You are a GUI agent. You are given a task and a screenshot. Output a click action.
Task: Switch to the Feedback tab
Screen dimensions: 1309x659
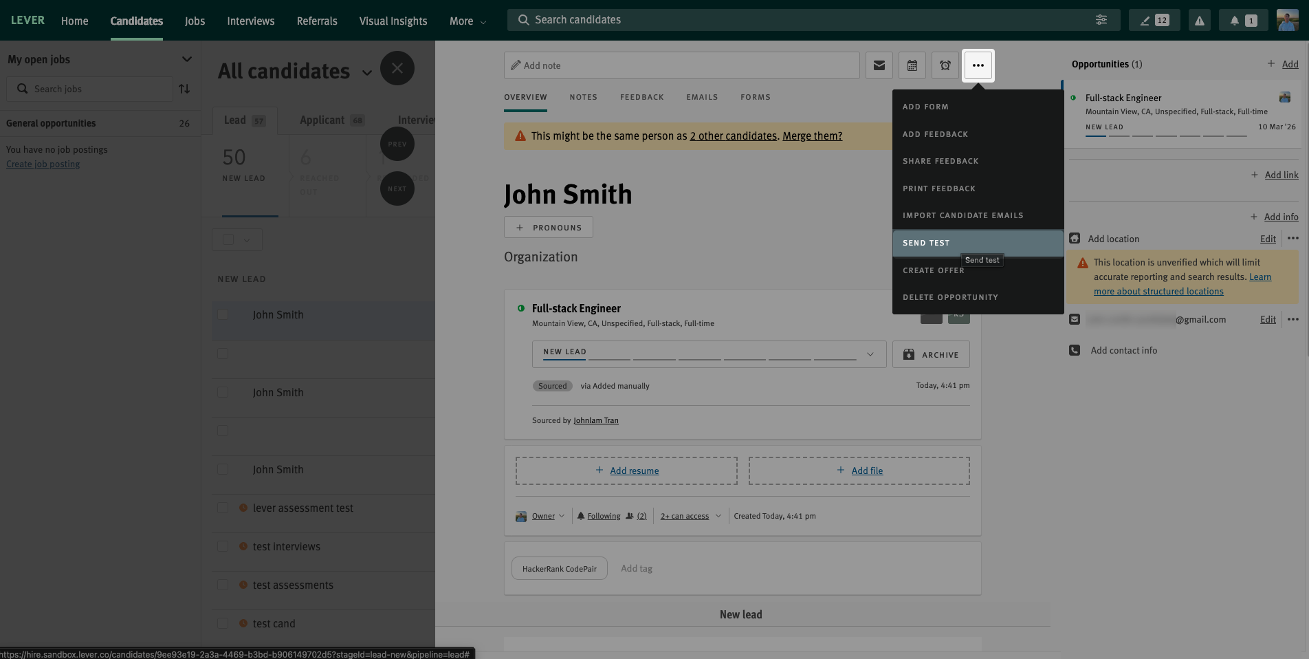[641, 97]
